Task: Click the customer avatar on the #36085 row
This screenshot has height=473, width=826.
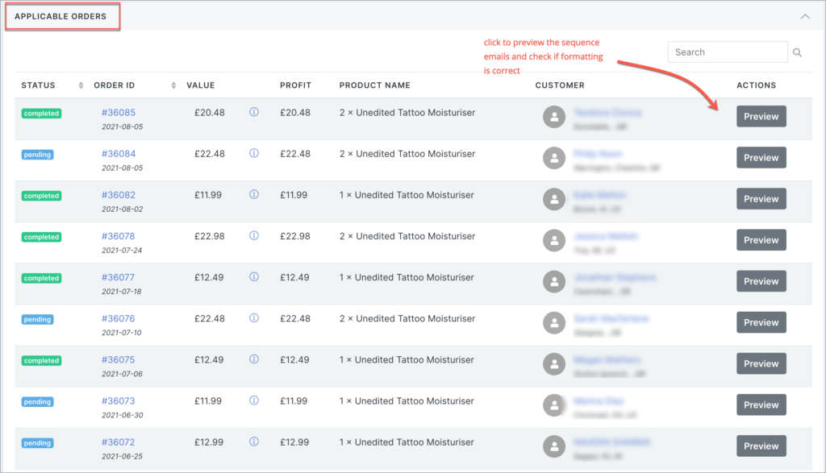Action: [x=554, y=117]
